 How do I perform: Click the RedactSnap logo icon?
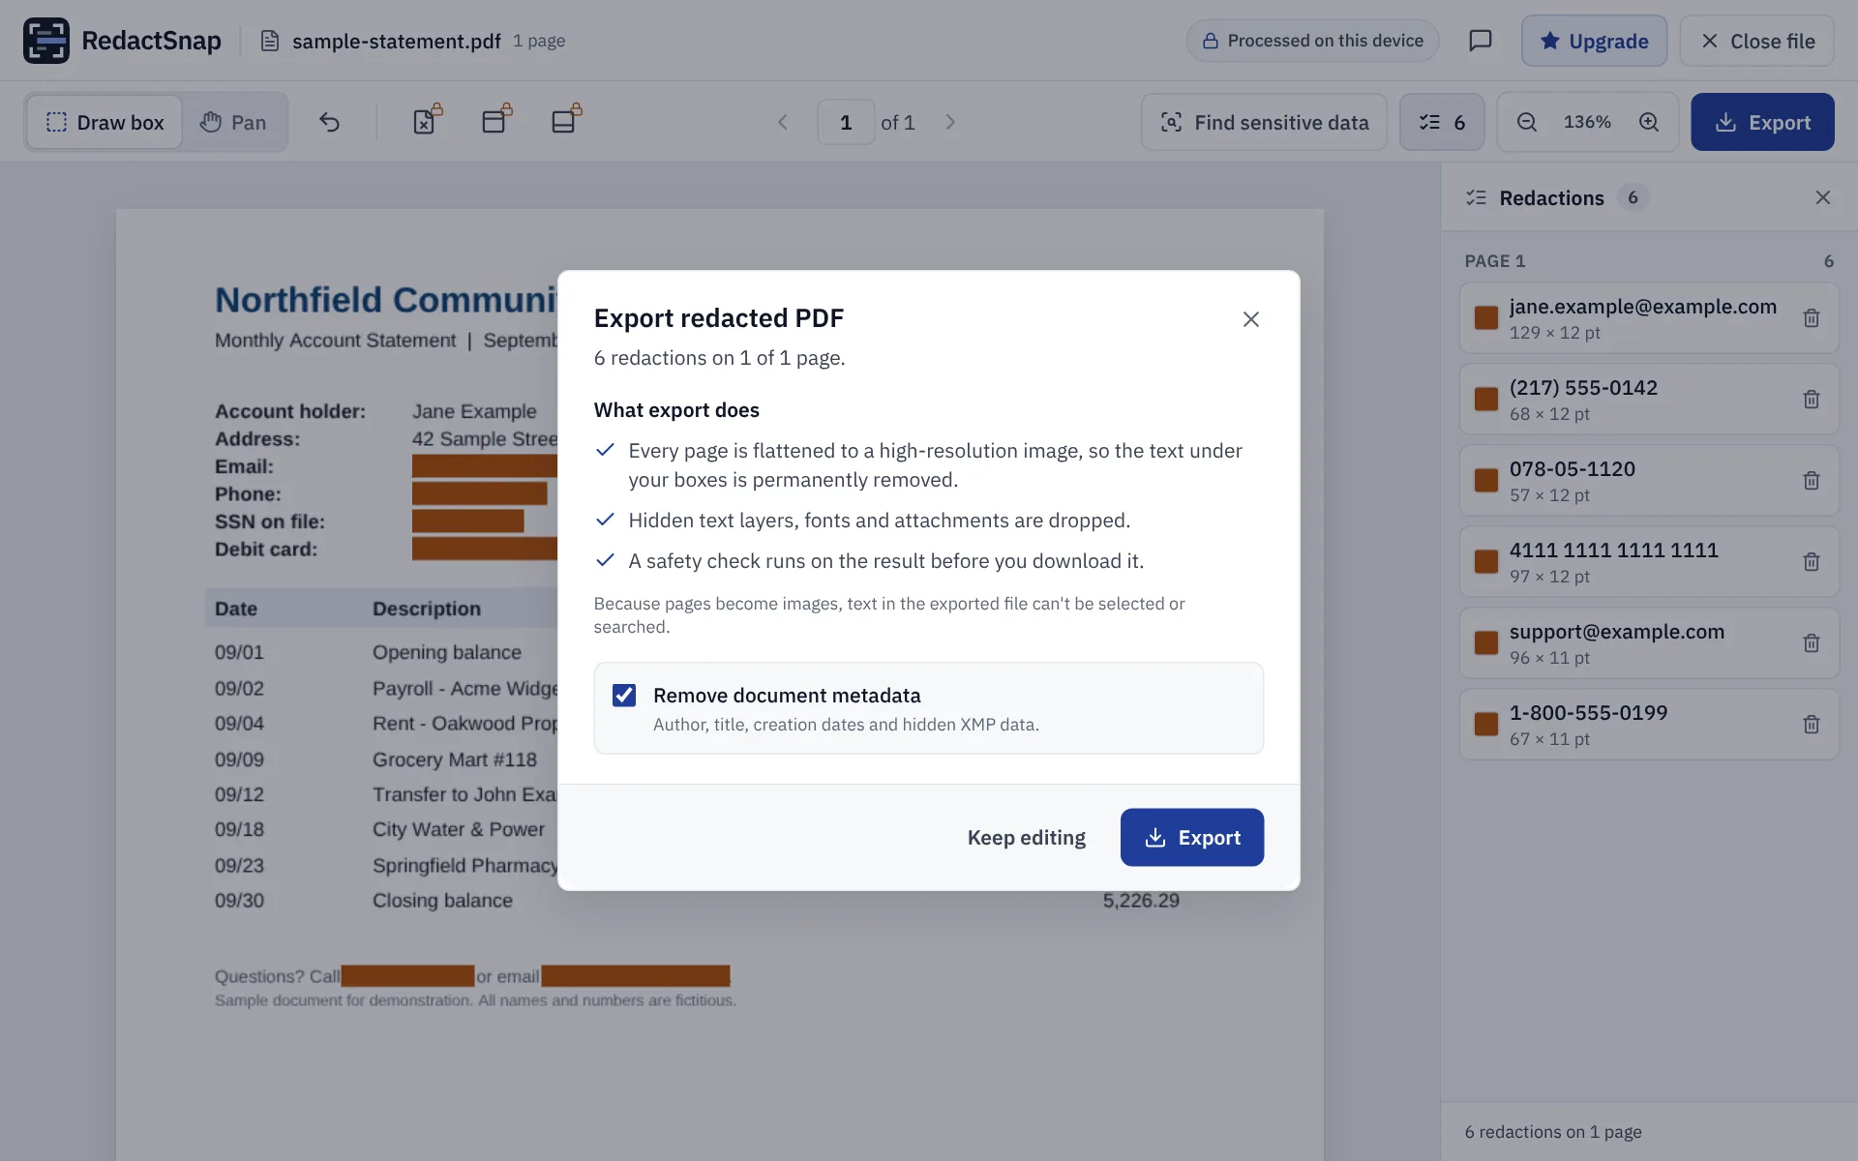[x=46, y=41]
